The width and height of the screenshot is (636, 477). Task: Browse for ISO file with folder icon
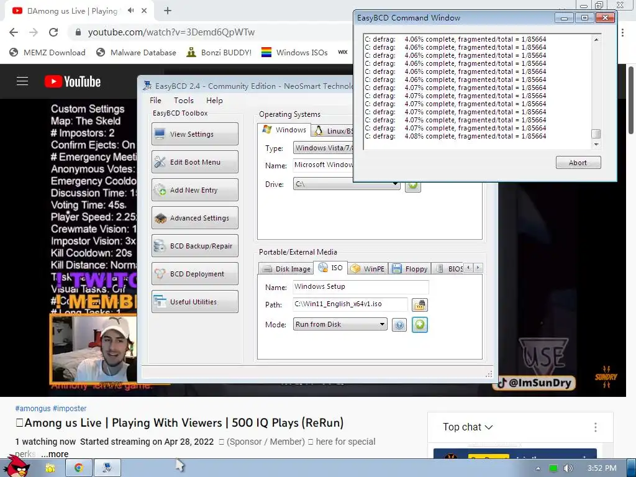[x=420, y=304]
